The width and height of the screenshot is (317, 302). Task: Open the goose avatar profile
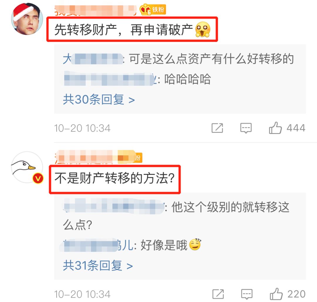27,167
